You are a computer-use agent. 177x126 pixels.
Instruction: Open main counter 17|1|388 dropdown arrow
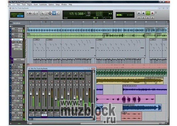point(84,14)
